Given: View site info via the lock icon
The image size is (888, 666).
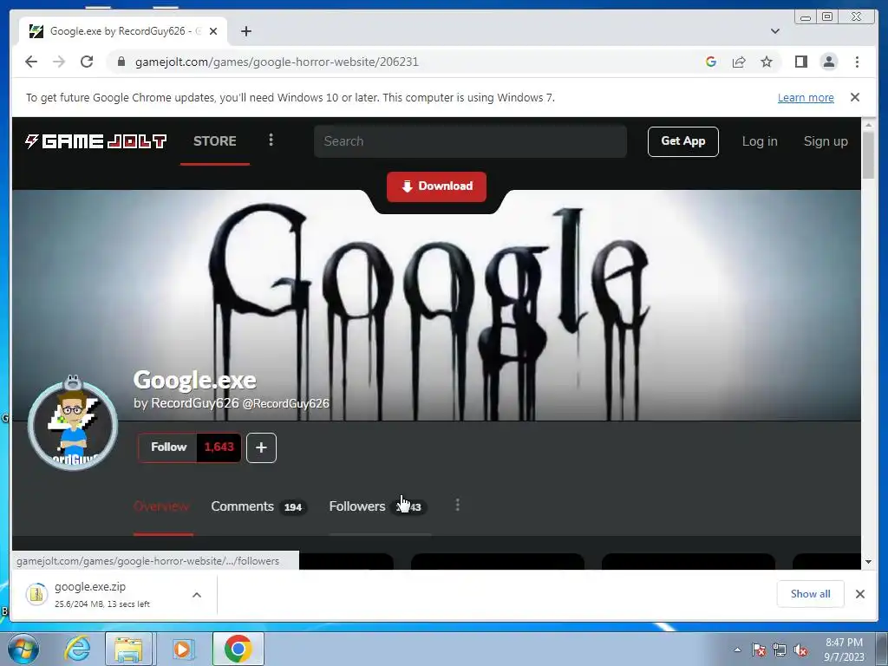Looking at the screenshot, I should tap(121, 62).
